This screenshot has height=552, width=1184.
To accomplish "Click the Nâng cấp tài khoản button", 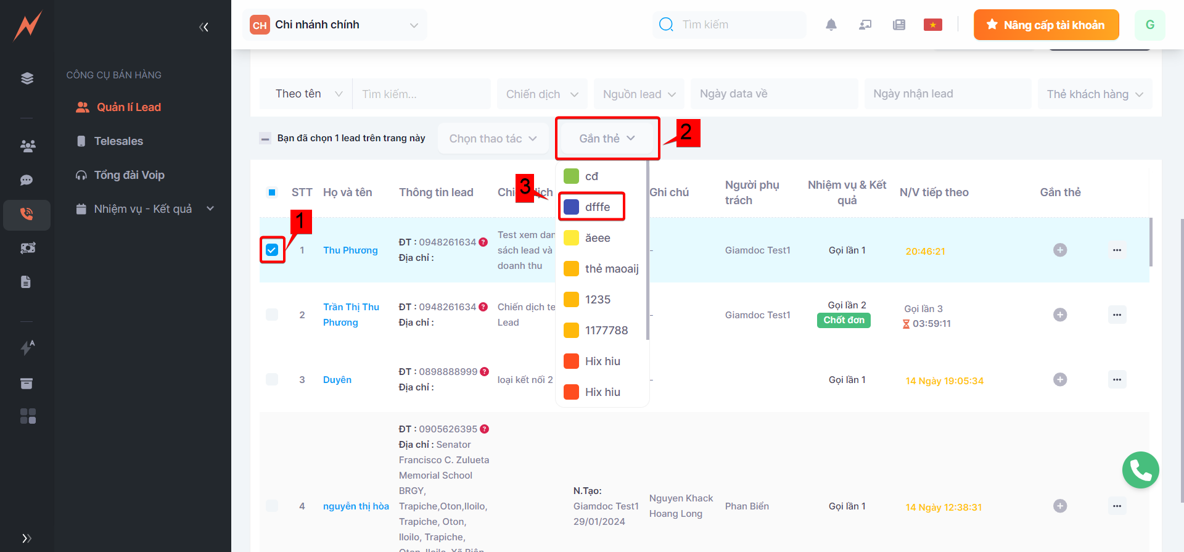I will point(1046,25).
